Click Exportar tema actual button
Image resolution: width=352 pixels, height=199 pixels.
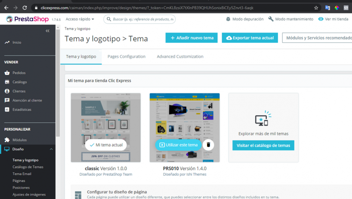[250, 38]
